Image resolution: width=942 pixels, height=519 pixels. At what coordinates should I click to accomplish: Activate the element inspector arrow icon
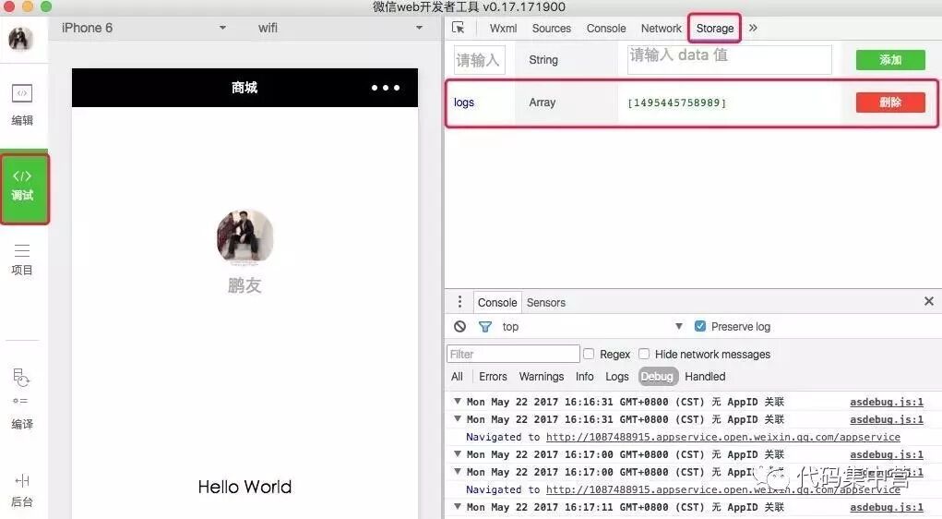click(459, 28)
